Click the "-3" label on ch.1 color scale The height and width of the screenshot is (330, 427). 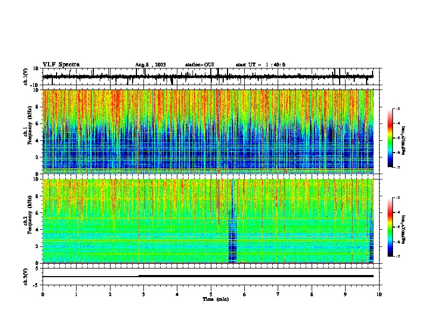click(397, 108)
